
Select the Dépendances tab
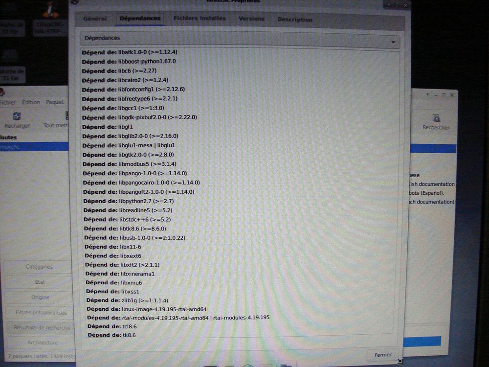140,19
